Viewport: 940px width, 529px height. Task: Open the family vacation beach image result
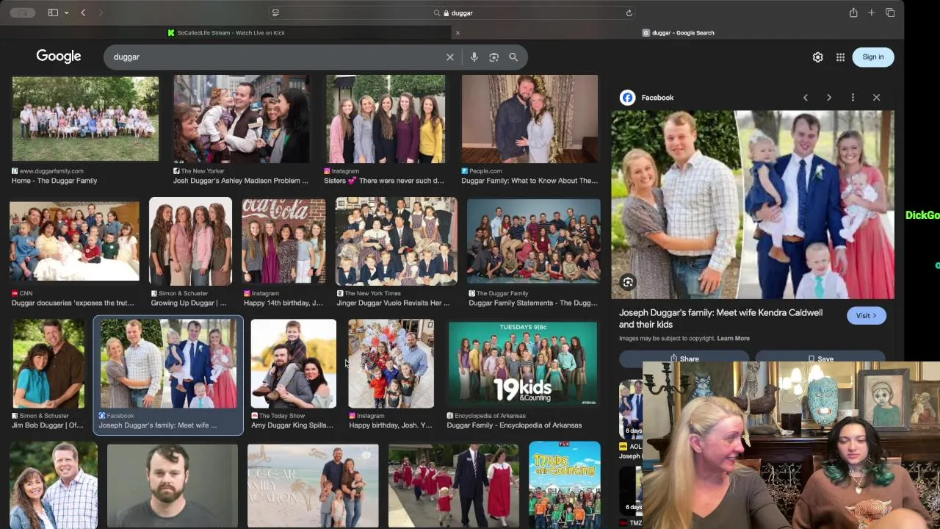[313, 486]
